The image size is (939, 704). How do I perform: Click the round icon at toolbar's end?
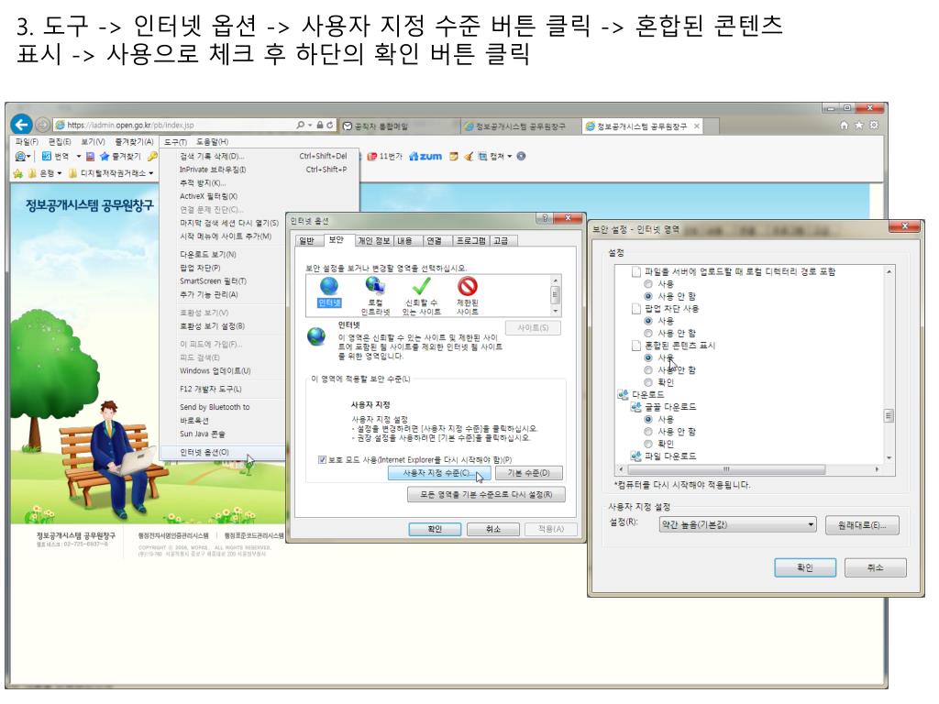tap(521, 156)
